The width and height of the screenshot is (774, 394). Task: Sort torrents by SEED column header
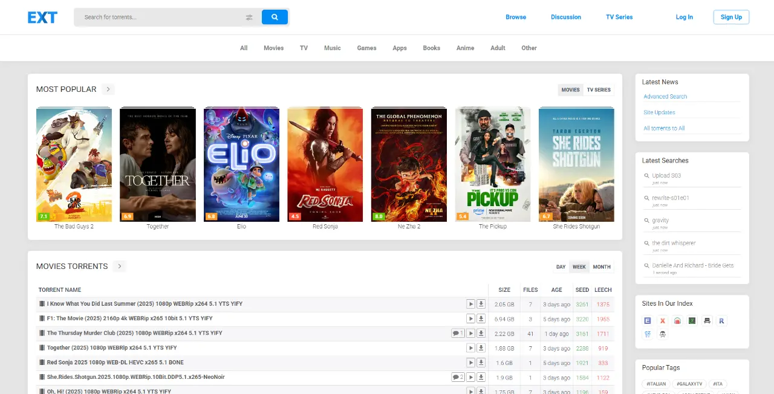coord(582,290)
